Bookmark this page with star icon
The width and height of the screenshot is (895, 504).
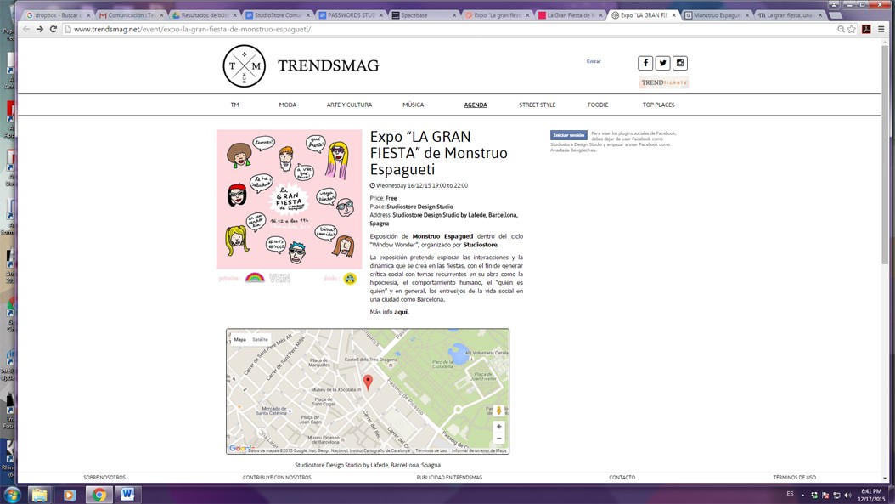pos(852,29)
